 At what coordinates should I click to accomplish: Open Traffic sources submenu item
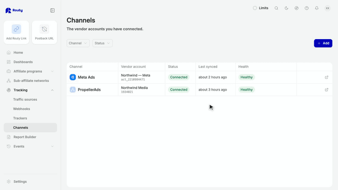[x=25, y=99]
